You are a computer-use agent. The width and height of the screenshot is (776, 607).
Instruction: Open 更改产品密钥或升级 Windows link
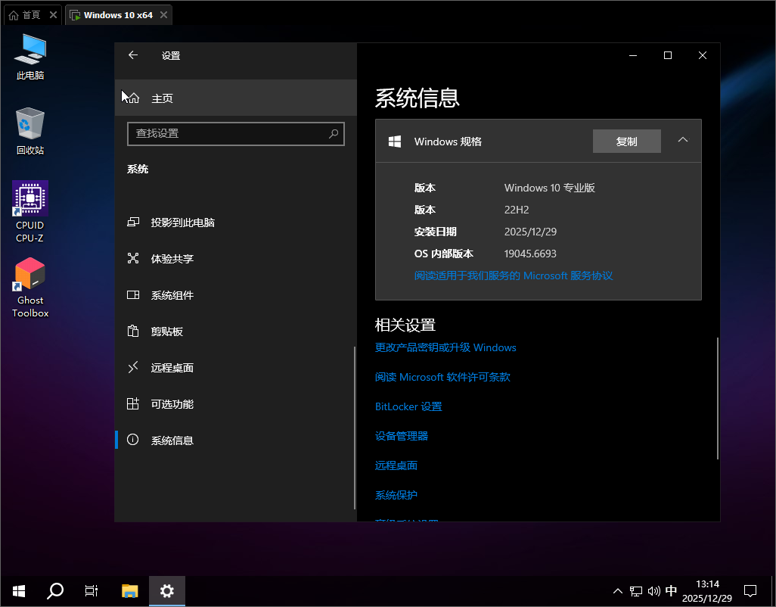[x=445, y=347]
